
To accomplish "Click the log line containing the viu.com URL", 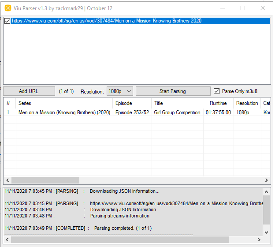I will 134,203.
